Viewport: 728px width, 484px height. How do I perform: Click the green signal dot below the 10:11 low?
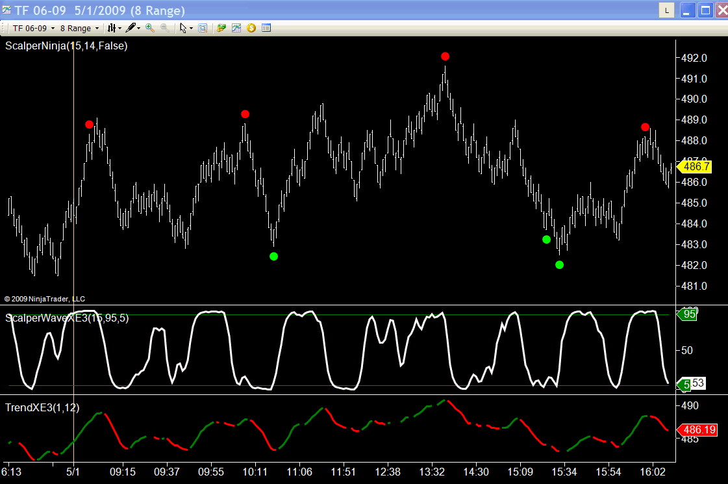274,257
